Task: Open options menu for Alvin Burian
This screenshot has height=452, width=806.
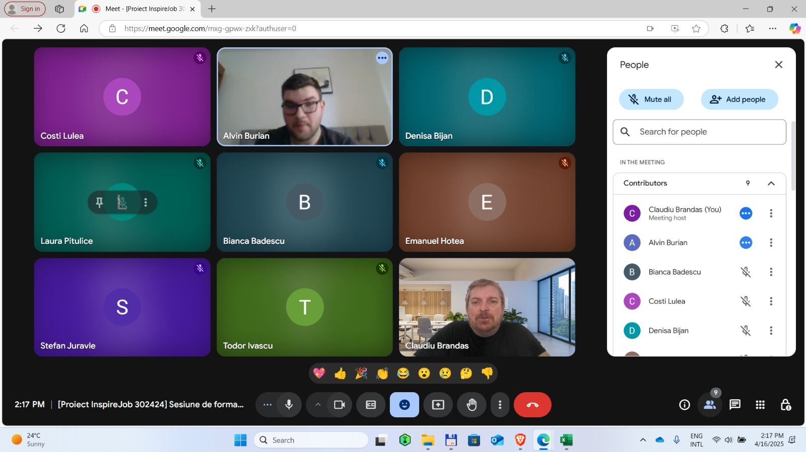Action: [771, 243]
